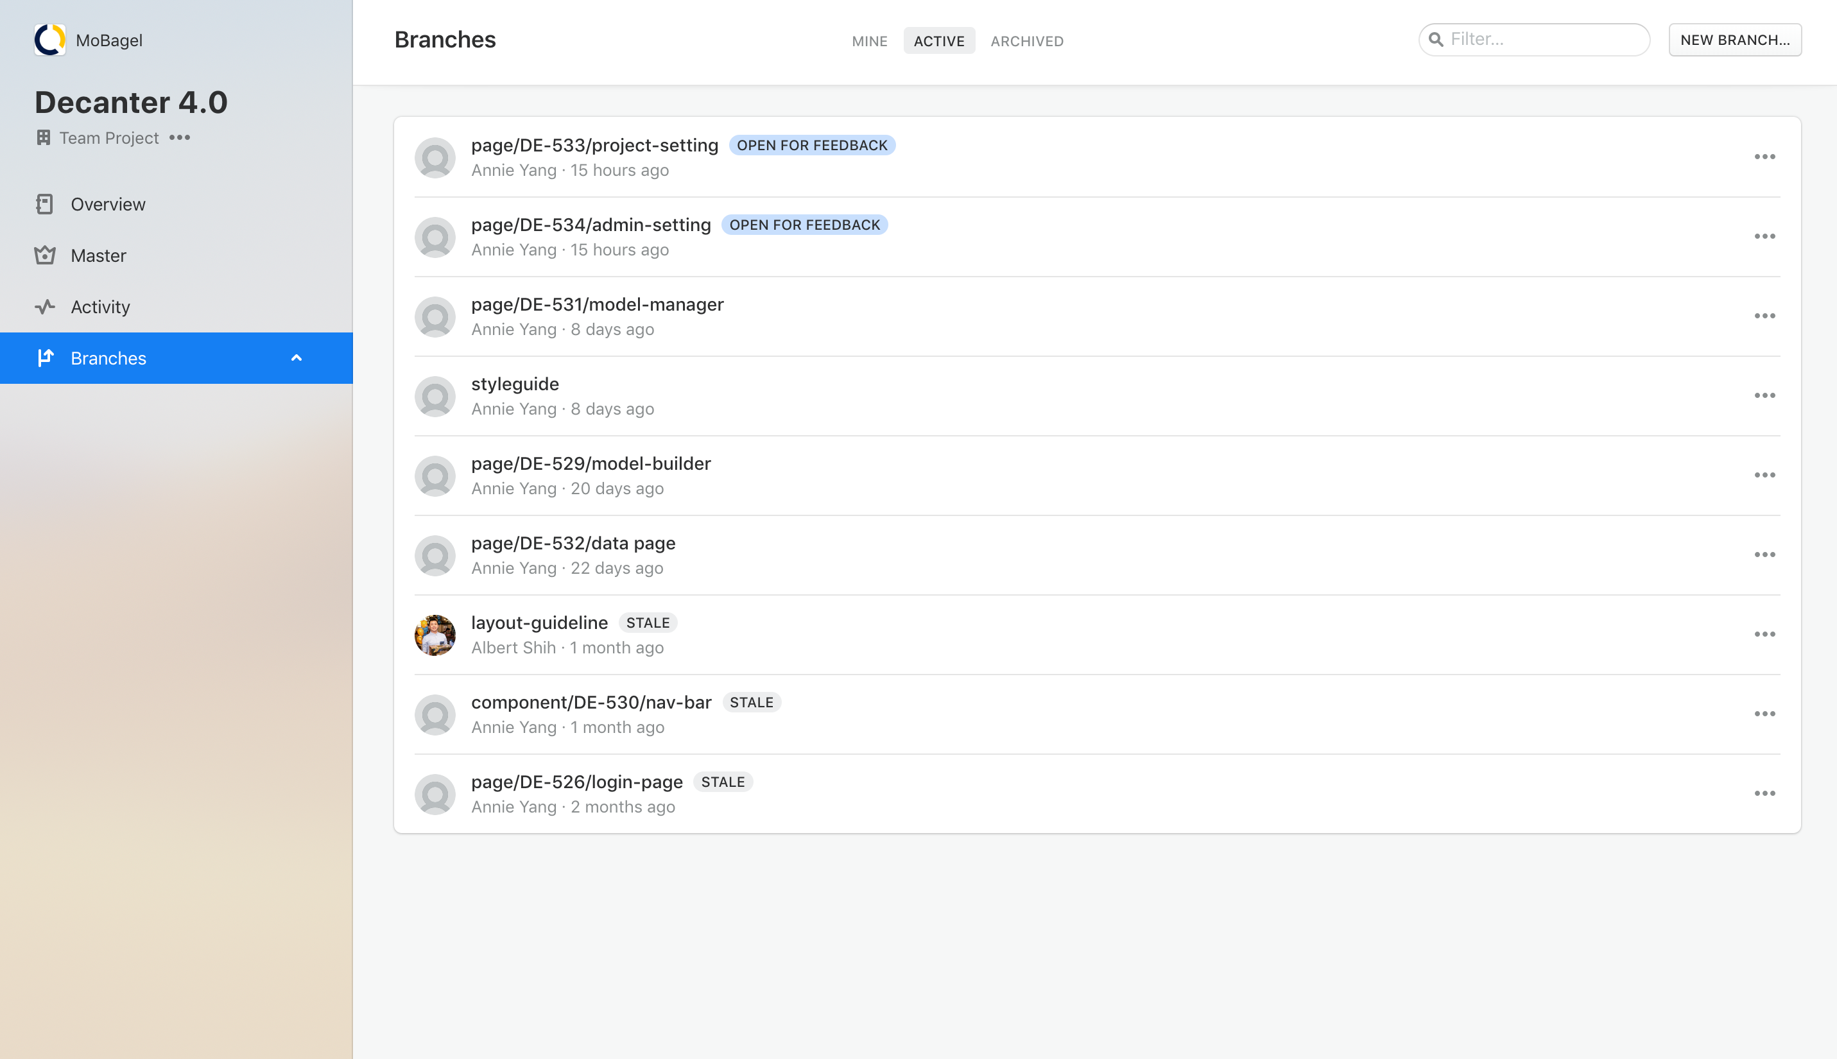Open the Overview notebook icon
1837x1059 pixels.
pos(44,204)
